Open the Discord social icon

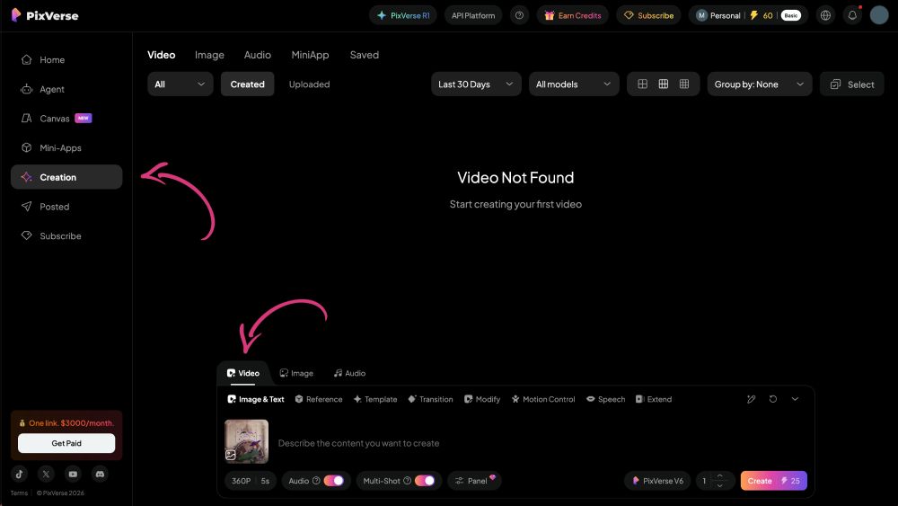[x=100, y=474]
